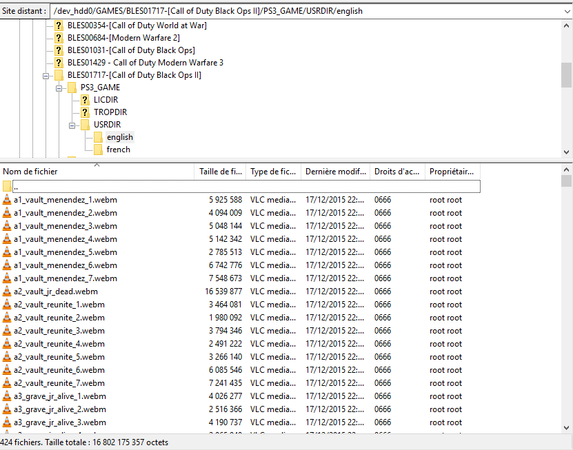Click the question-mark icon for BLES01031 Black Ops
This screenshot has height=450, width=573.
coord(59,50)
